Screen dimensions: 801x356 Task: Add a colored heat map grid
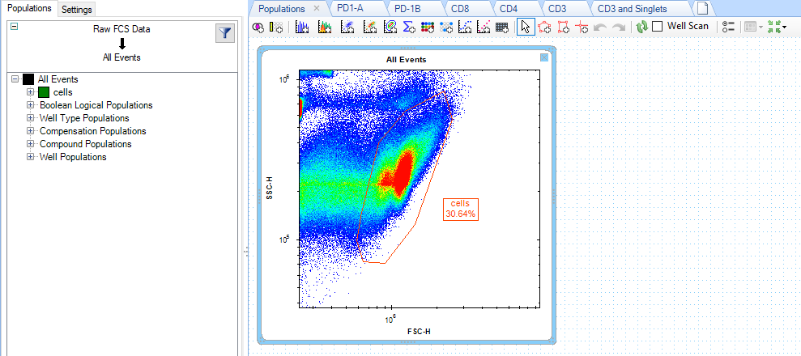tap(428, 27)
